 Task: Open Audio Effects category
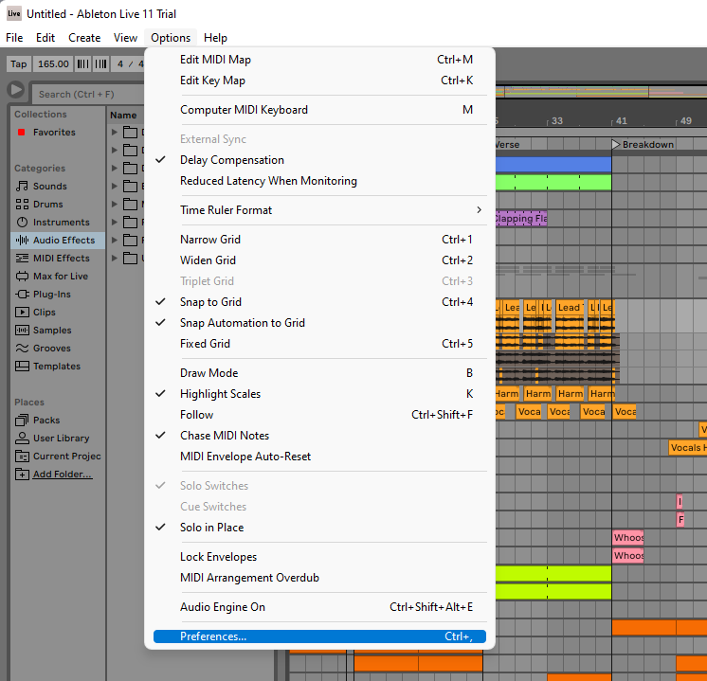(58, 241)
